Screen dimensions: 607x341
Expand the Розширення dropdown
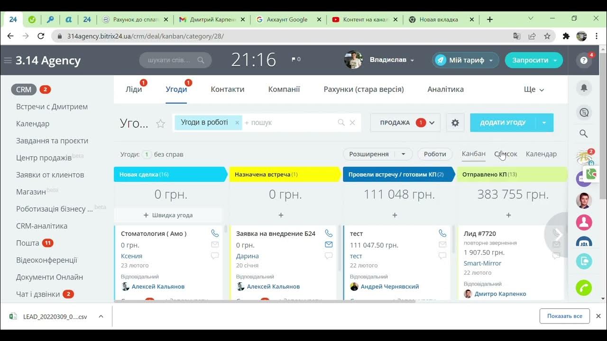click(404, 154)
